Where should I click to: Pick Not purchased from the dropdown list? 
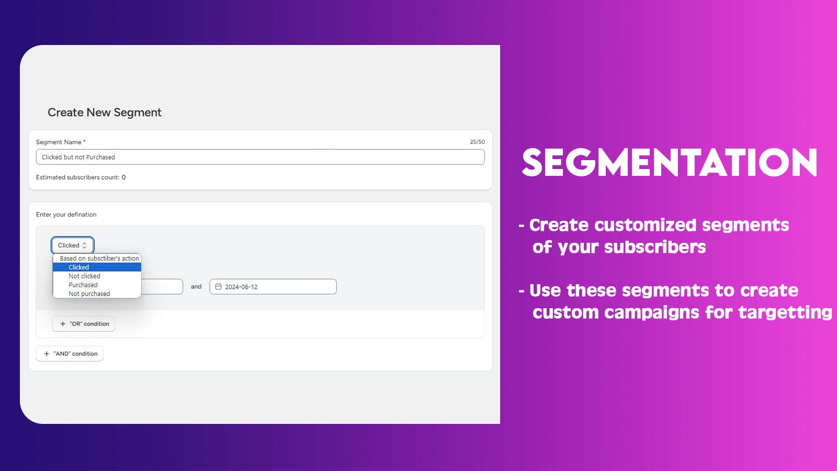89,294
